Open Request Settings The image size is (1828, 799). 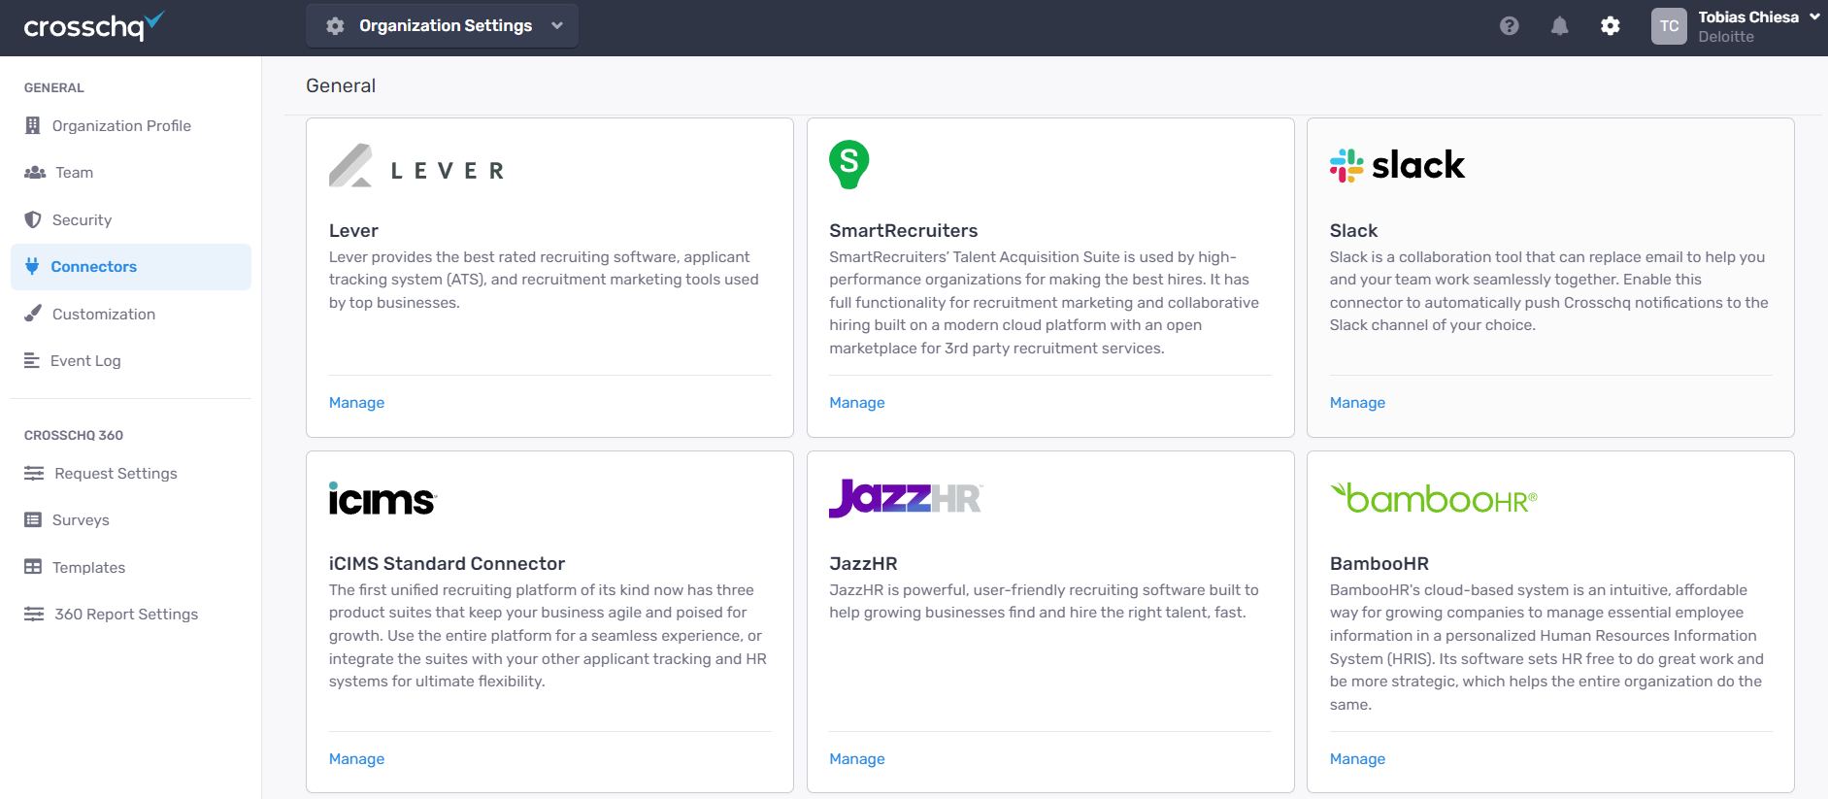pyautogui.click(x=131, y=473)
